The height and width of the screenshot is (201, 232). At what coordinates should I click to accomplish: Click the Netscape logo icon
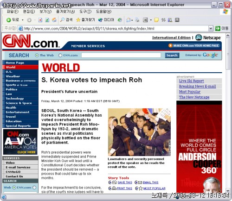coord(199,38)
